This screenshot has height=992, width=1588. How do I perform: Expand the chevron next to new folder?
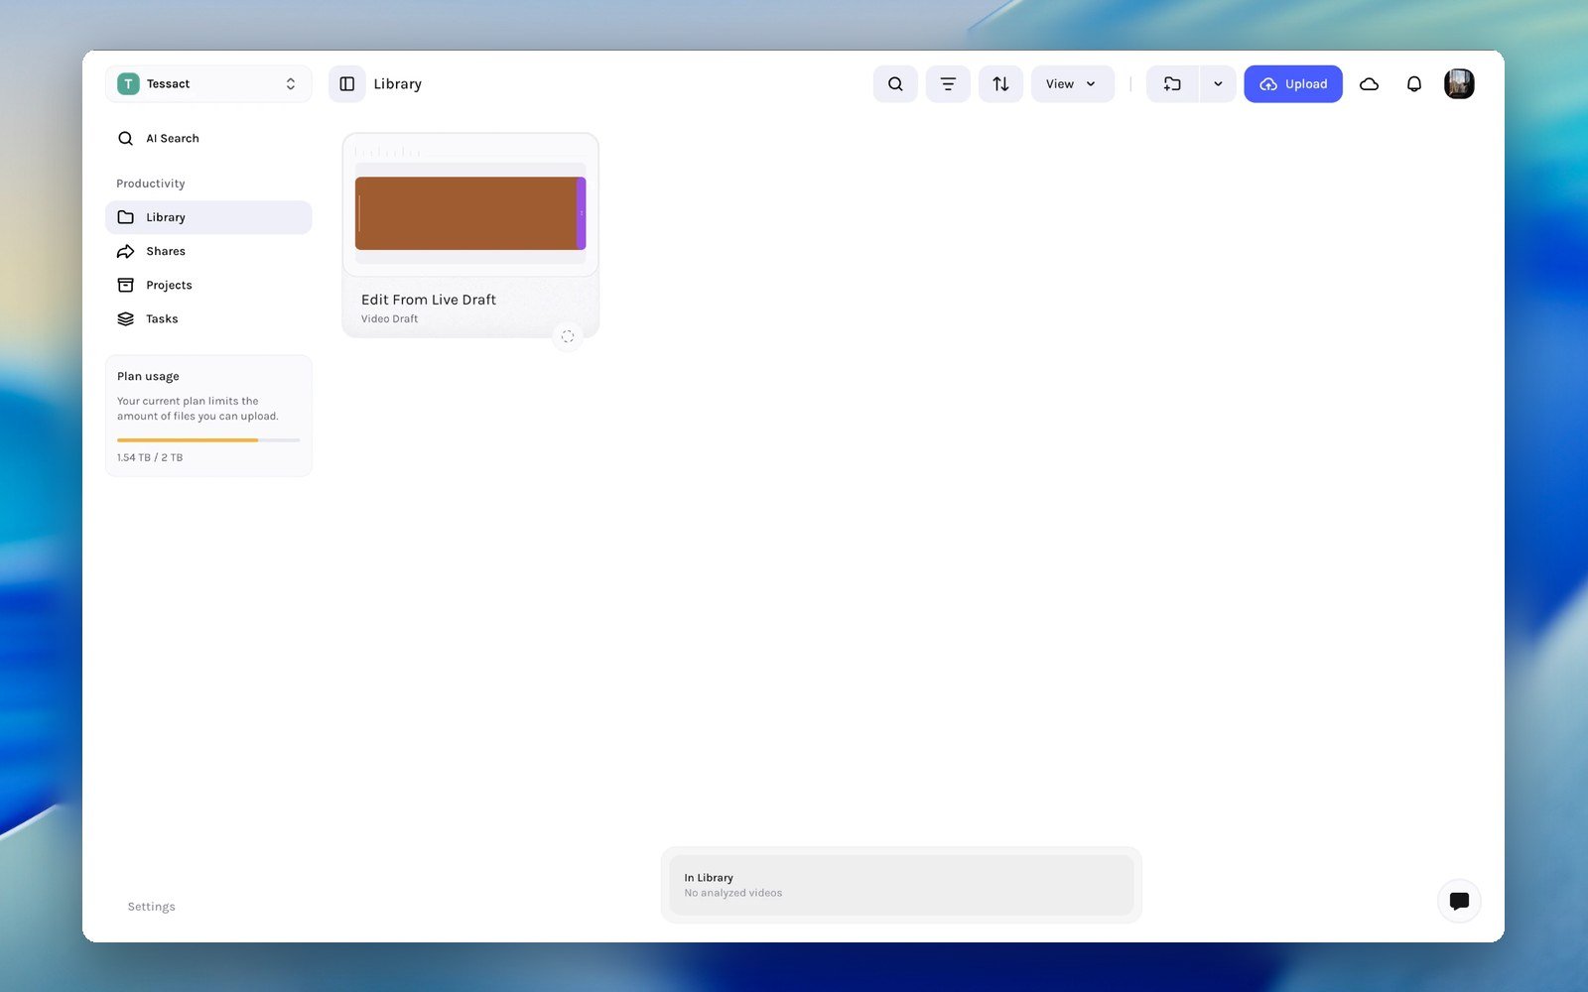pyautogui.click(x=1218, y=84)
